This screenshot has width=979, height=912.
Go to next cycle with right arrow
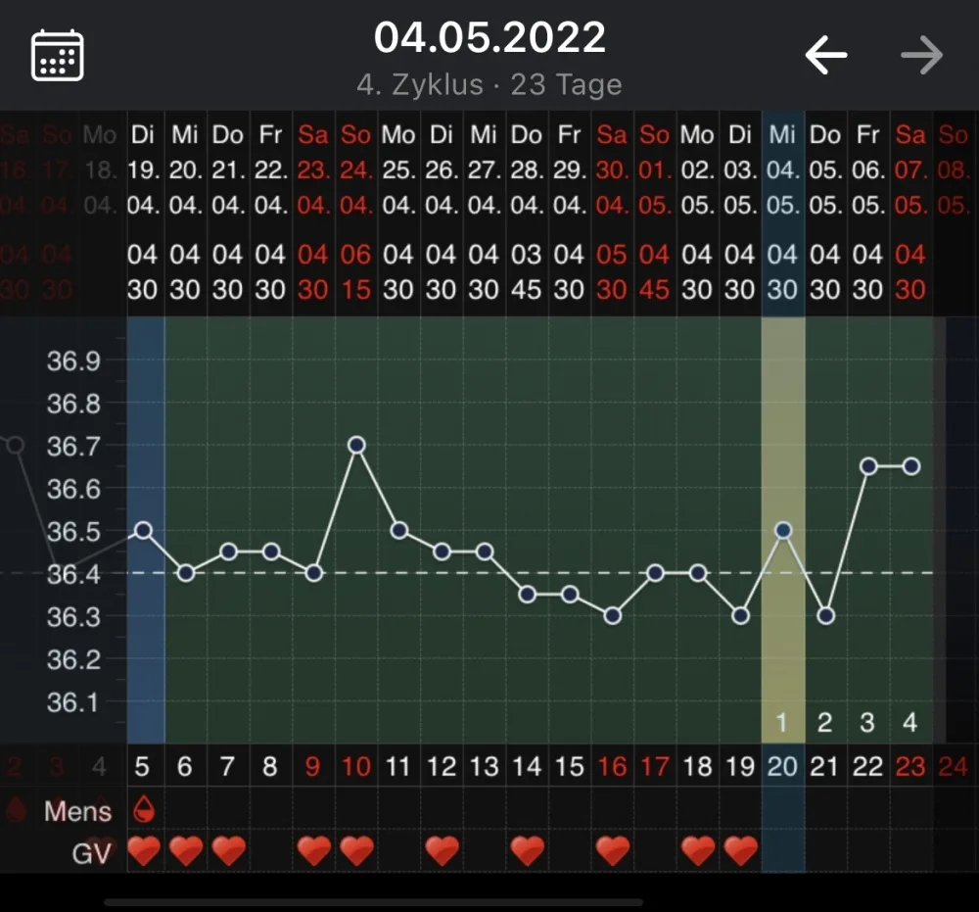pos(921,55)
